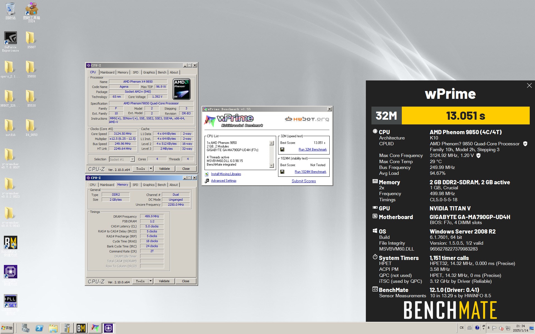
Task: Open Bench tab in upper CPU-Z window
Action: [162, 72]
